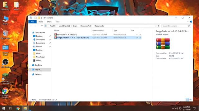
Task: Show hidden system tray icons
Action: coord(173,108)
